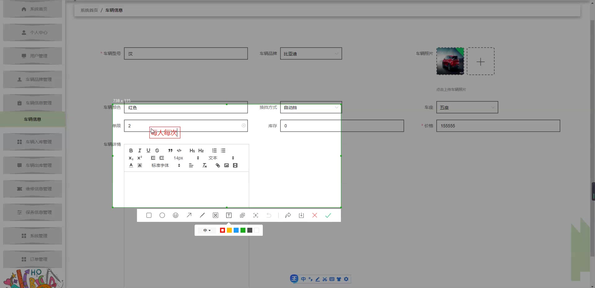This screenshot has height=288, width=595.
Task: Undo the last screenshot annotation
Action: pos(269,215)
